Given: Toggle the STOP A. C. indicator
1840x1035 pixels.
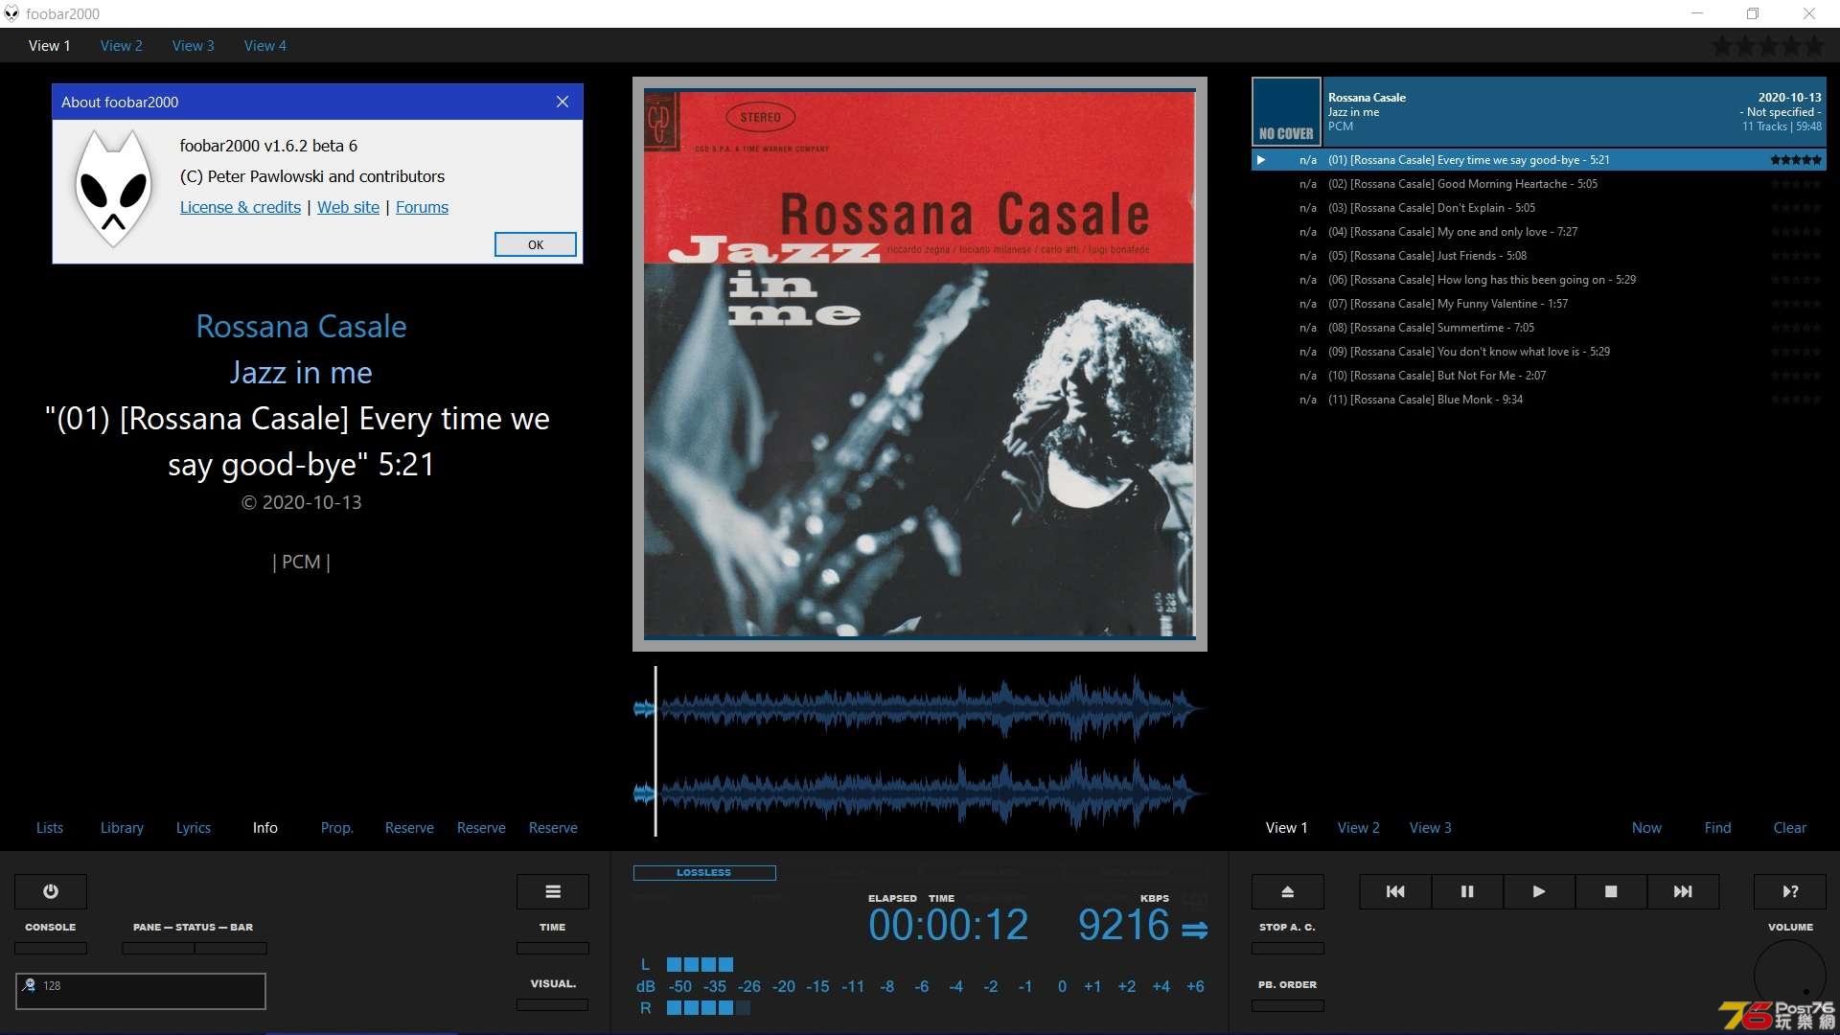Looking at the screenshot, I should [x=1288, y=948].
